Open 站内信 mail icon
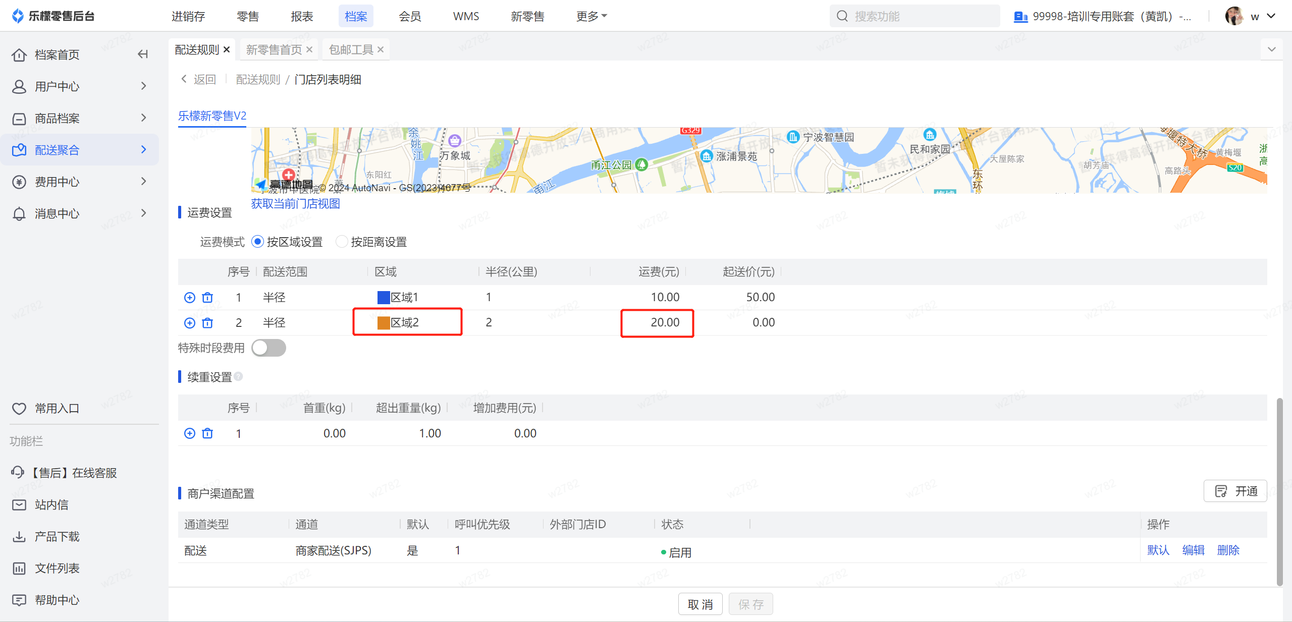Viewport: 1292px width, 622px height. point(19,504)
